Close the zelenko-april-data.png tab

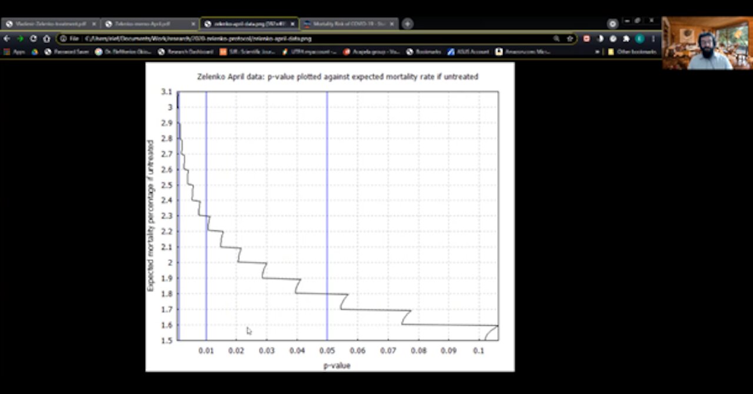tap(293, 24)
